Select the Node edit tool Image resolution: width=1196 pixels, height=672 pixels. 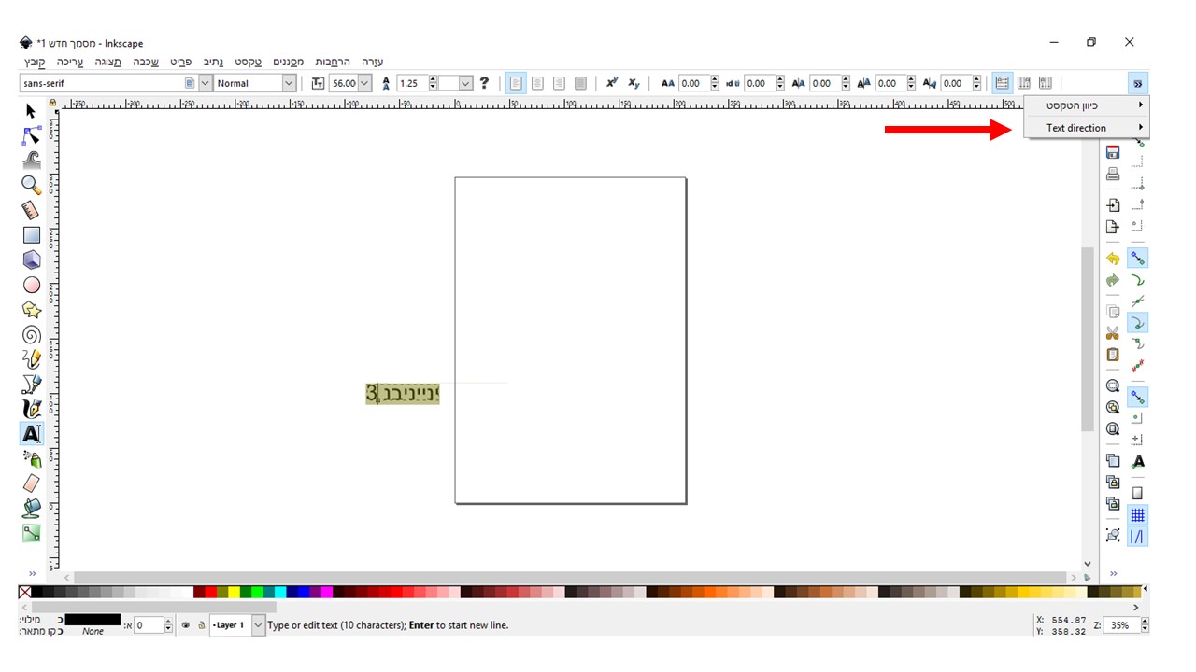(32, 135)
